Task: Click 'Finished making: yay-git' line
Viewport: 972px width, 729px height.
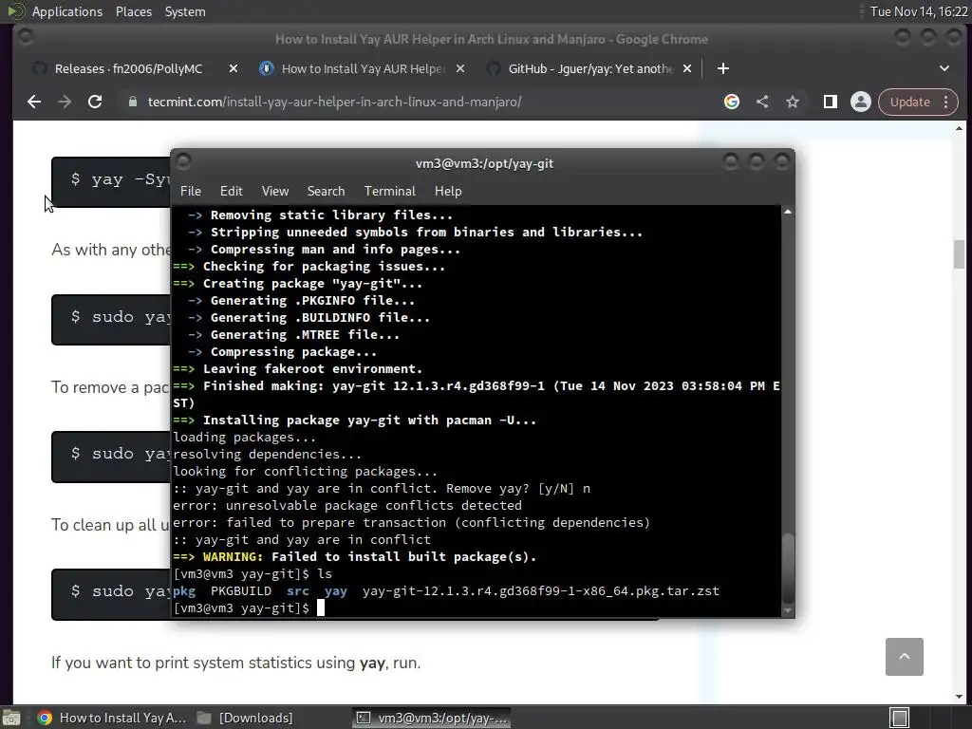Action: (477, 394)
